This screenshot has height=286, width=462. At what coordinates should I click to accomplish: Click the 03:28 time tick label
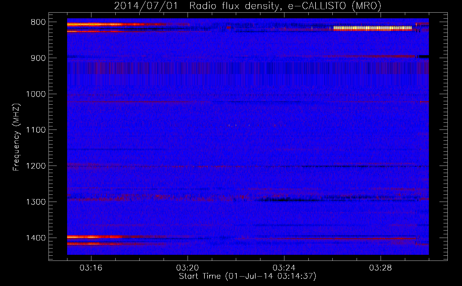point(381,268)
